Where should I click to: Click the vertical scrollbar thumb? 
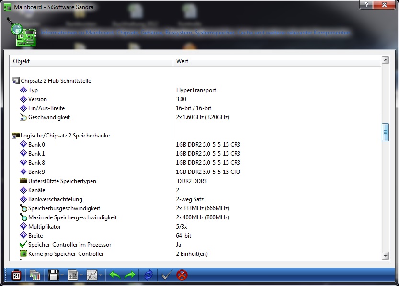point(385,132)
